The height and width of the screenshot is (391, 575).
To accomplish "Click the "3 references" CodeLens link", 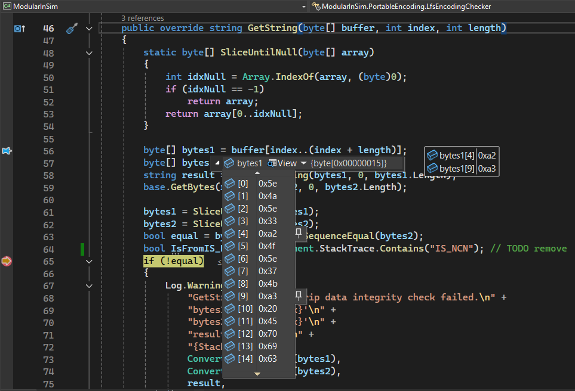I will pyautogui.click(x=142, y=18).
